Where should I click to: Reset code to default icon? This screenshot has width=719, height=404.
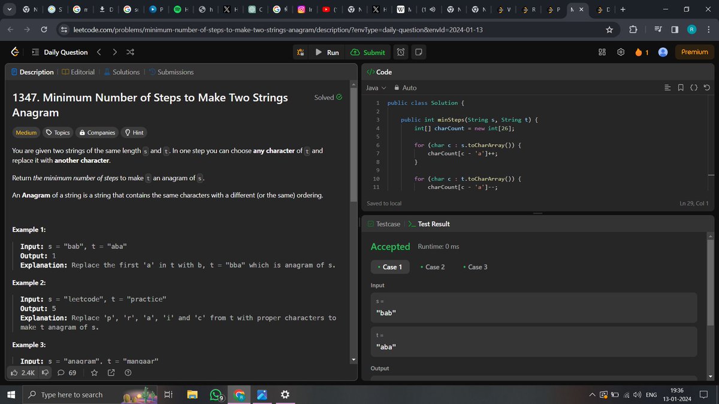[x=707, y=87]
